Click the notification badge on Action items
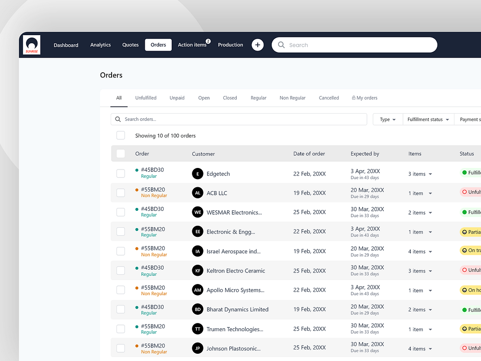The height and width of the screenshot is (361, 481). coord(208,41)
